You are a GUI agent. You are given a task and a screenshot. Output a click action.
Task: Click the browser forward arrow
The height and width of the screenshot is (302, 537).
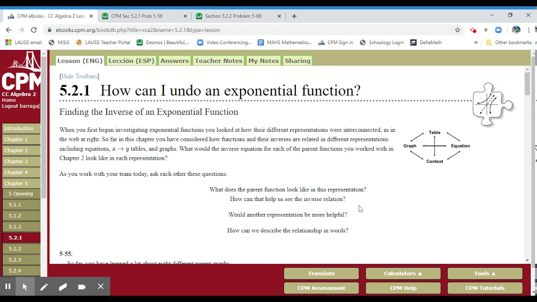[x=21, y=30]
